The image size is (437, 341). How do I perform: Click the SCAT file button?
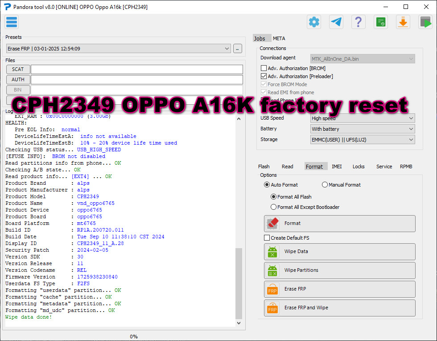[18, 69]
